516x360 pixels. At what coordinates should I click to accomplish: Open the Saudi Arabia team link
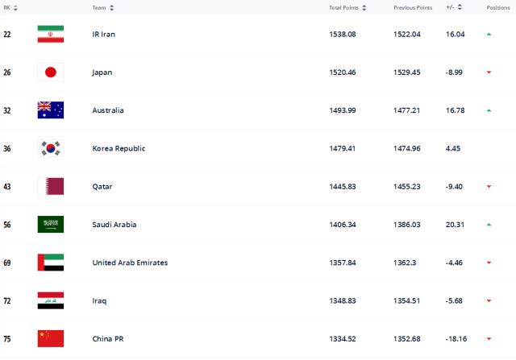pos(114,225)
